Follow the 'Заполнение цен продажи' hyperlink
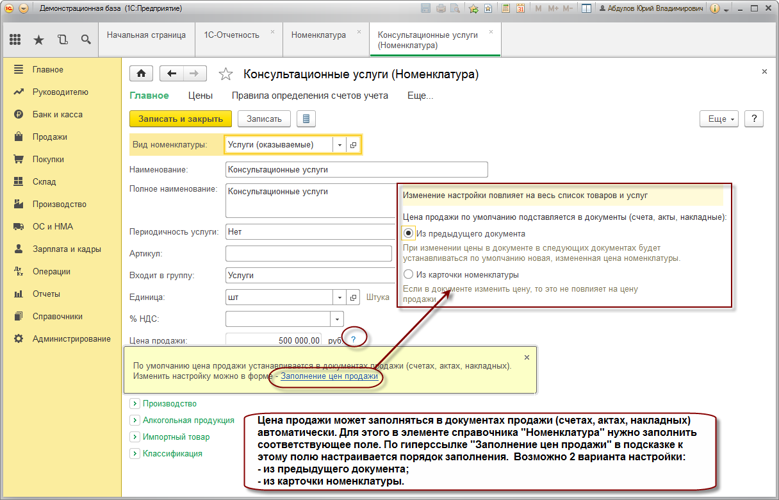 pyautogui.click(x=329, y=376)
